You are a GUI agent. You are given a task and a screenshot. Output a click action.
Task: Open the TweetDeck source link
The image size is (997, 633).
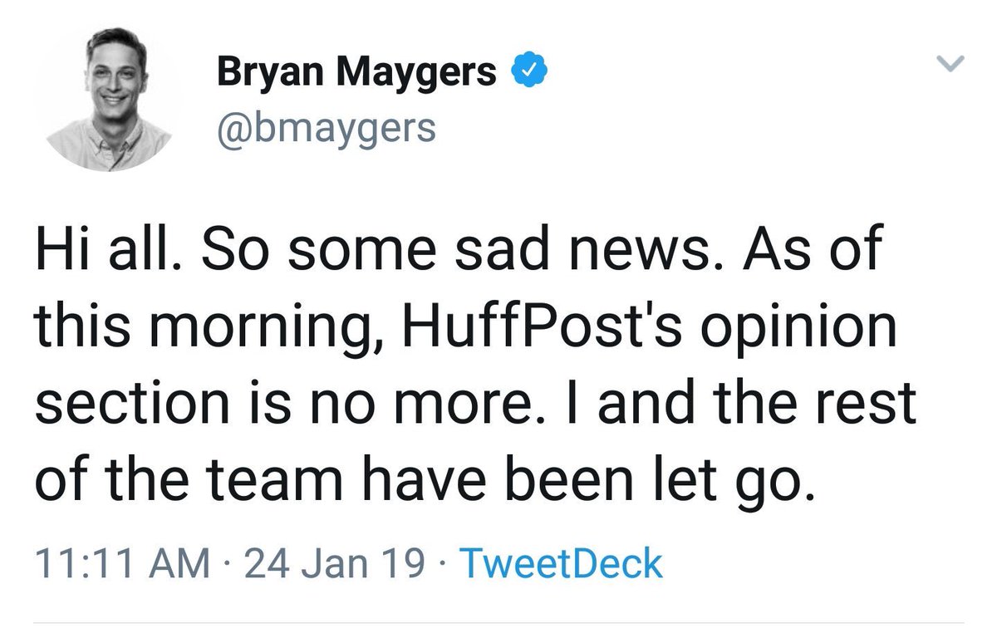(561, 564)
